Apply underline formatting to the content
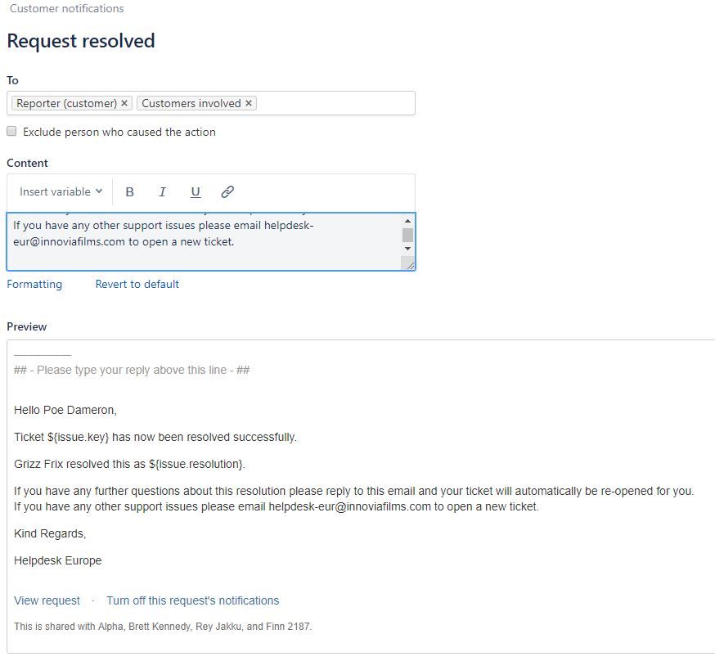This screenshot has width=715, height=661. (x=195, y=191)
